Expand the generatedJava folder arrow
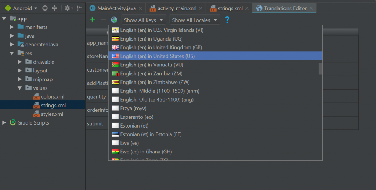Image resolution: width=376 pixels, height=190 pixels. pyautogui.click(x=12, y=45)
